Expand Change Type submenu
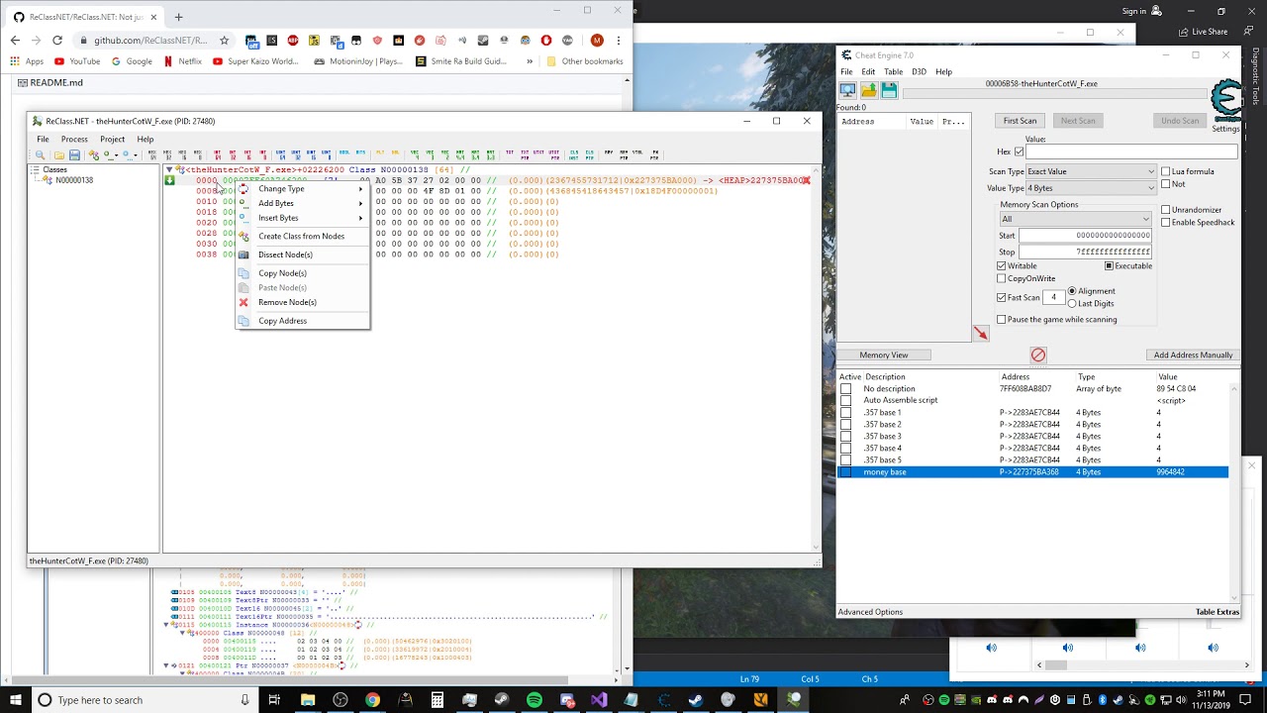This screenshot has height=713, width=1267. [x=302, y=189]
